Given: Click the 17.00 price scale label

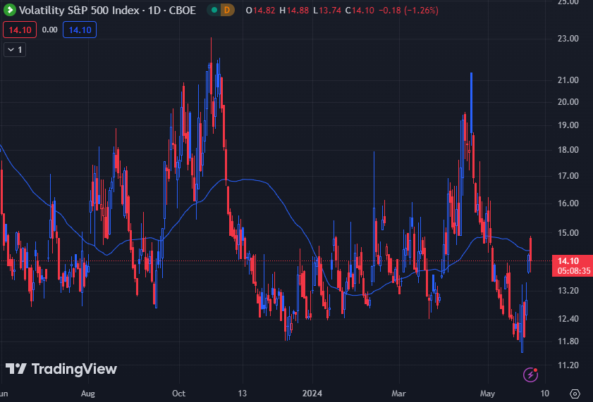Looking at the screenshot, I should point(568,176).
